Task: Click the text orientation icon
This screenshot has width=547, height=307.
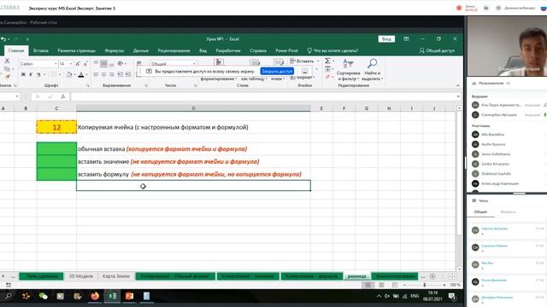Action: 121,64
